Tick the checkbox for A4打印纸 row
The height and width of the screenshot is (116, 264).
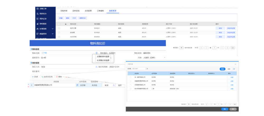(x=59, y=37)
